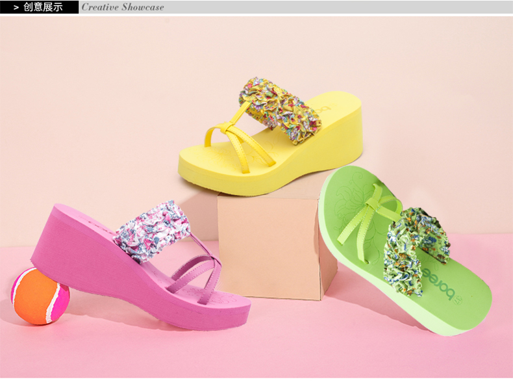This screenshot has width=513, height=386.
Task: Click the size 37 mark on the green sandal
Action: coord(458,300)
